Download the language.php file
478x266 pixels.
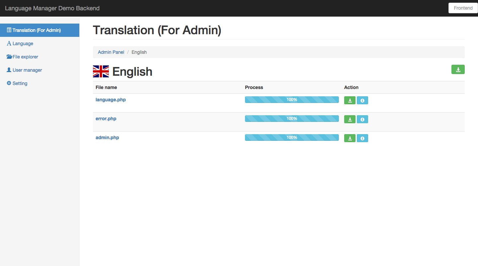pos(350,100)
